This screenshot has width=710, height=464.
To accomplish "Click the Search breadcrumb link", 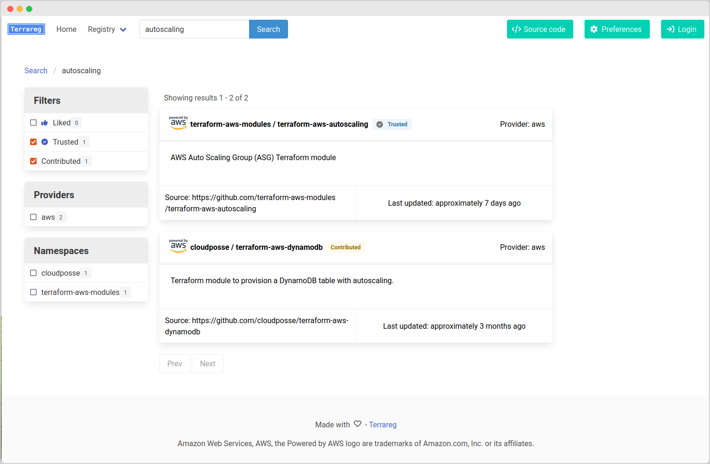I will tap(36, 70).
